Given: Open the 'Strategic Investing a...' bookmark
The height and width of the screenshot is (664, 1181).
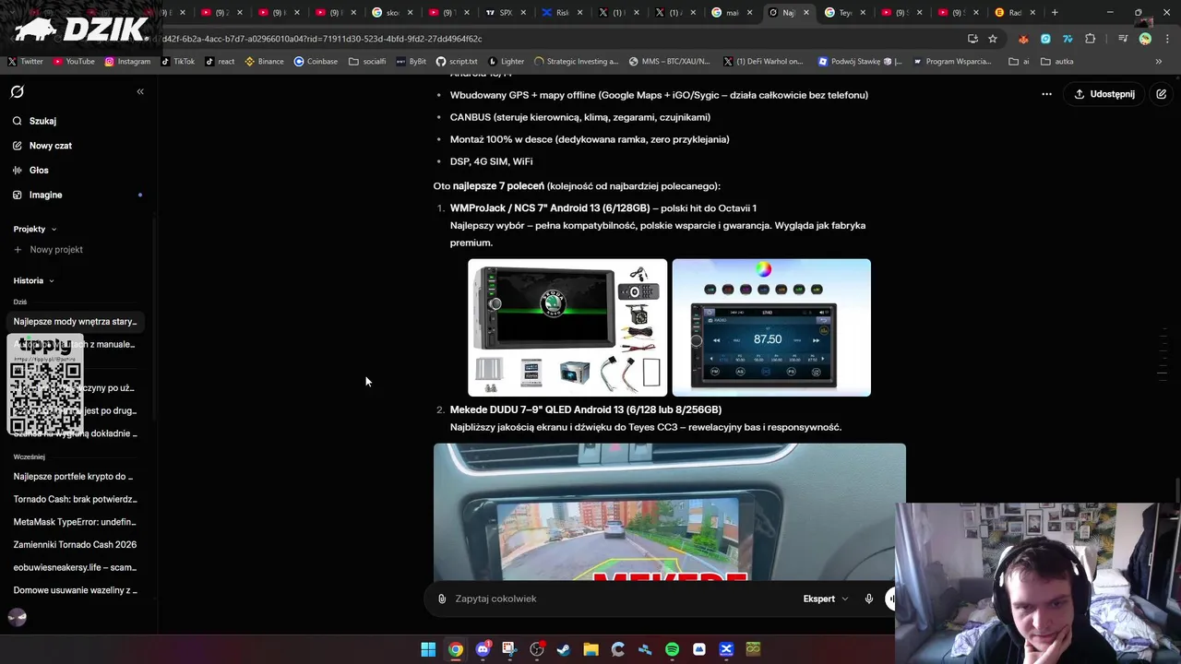Looking at the screenshot, I should pos(576,62).
